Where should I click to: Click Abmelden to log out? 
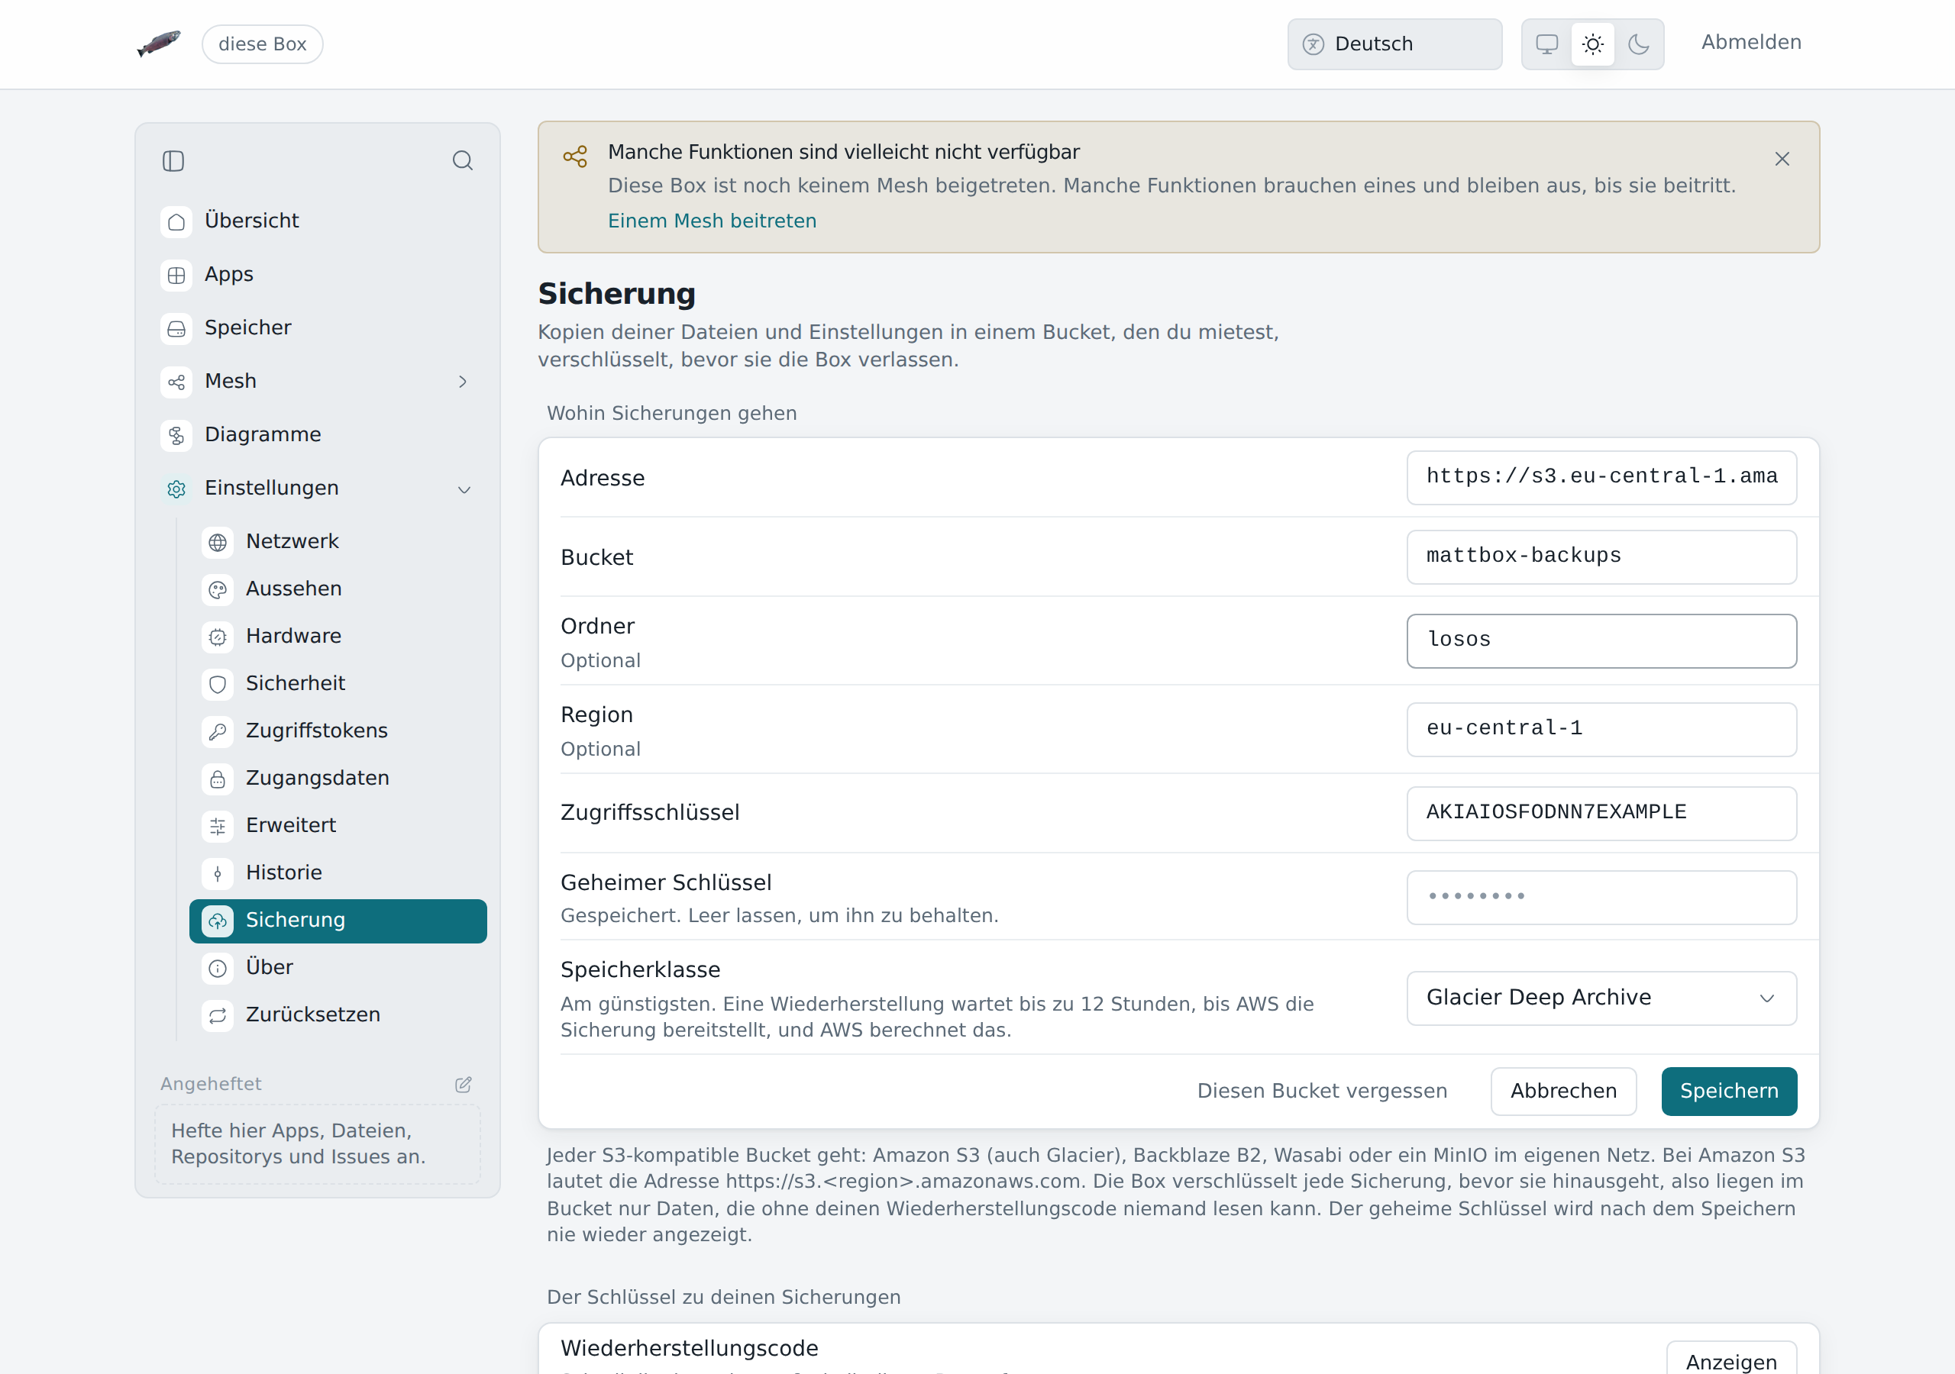1752,43
